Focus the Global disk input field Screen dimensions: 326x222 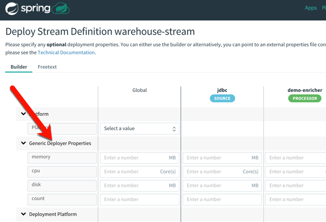point(134,186)
